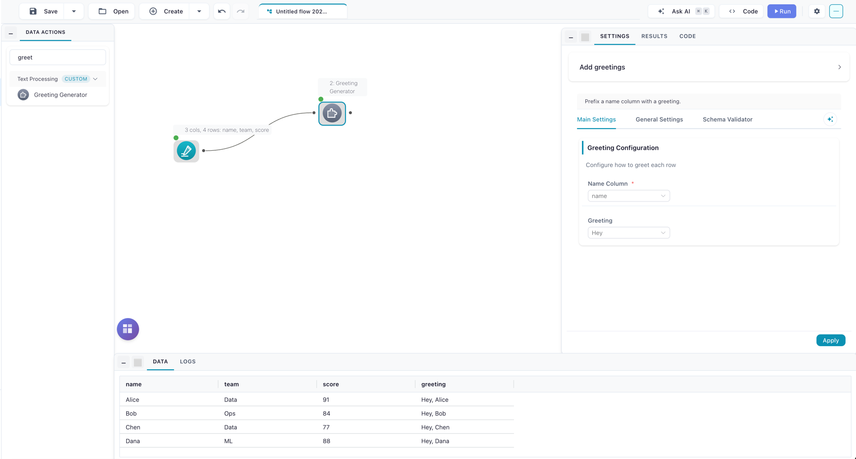Open the Name Column dropdown

point(628,196)
